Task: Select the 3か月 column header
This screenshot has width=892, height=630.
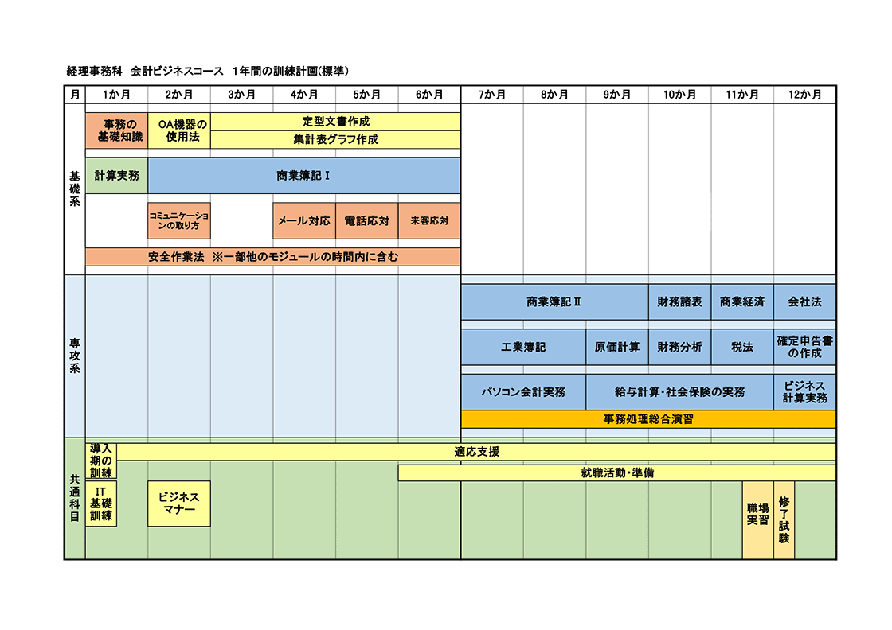Action: 242,95
